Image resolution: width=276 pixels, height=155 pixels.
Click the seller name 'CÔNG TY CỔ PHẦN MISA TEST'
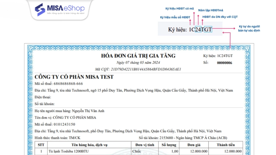click(74, 77)
